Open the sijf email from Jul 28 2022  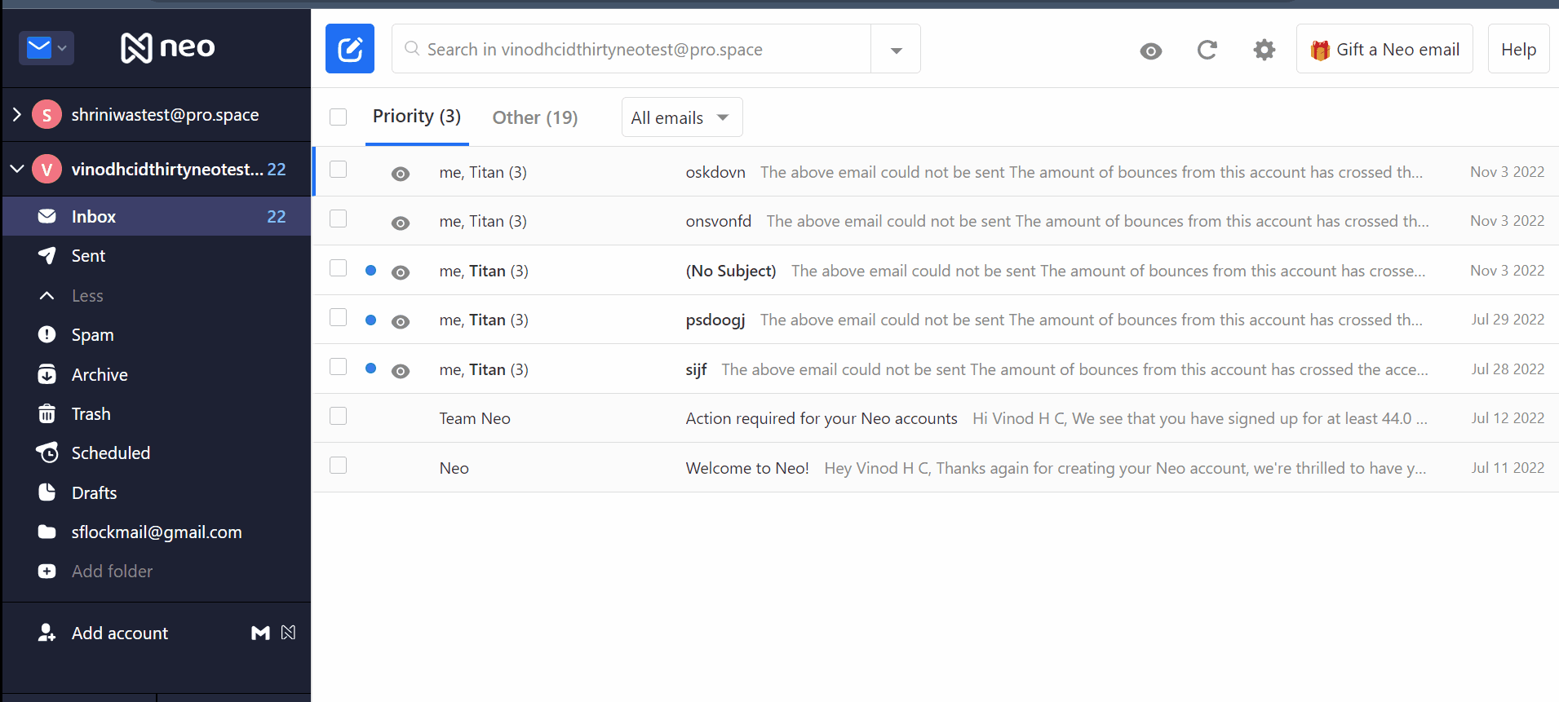[x=937, y=369]
